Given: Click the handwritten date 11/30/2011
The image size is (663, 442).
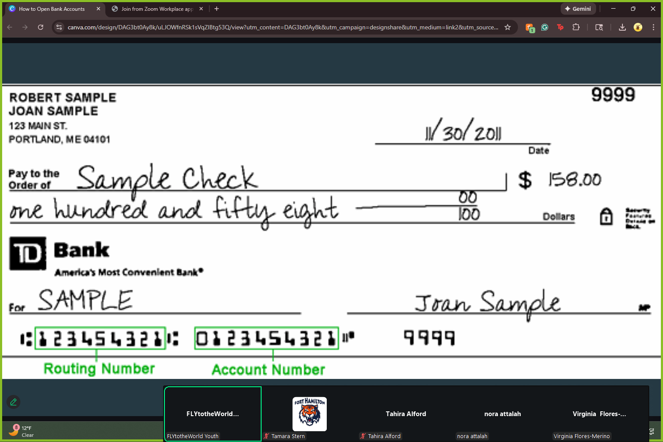Looking at the screenshot, I should click(463, 130).
